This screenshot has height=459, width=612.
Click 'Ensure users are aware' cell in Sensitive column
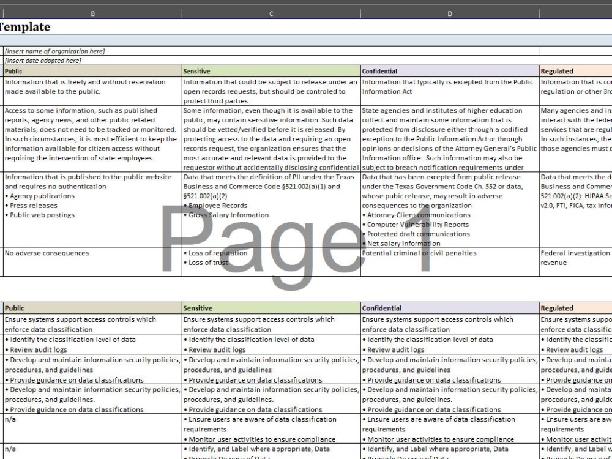tap(271, 428)
